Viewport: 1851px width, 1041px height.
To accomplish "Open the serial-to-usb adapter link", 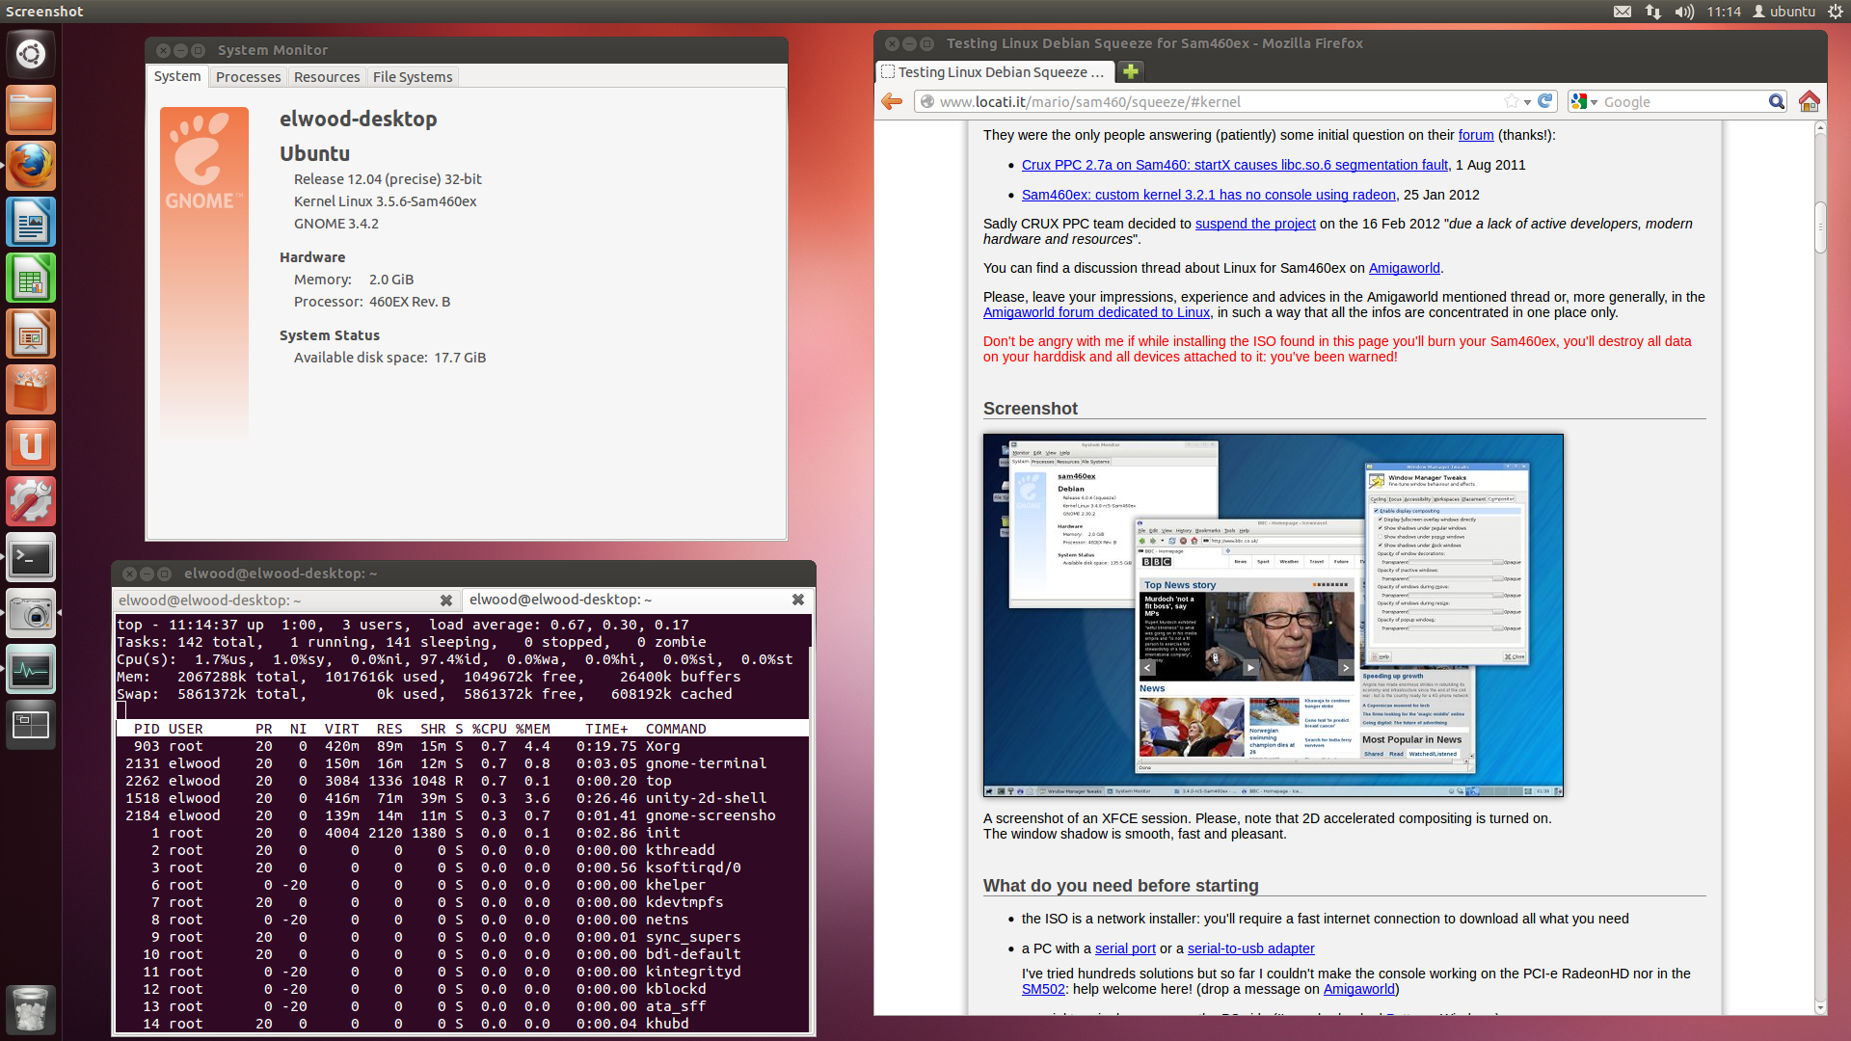I will tap(1251, 948).
